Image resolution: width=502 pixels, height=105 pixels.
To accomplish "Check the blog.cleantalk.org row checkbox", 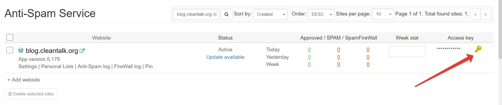I will coord(10,50).
